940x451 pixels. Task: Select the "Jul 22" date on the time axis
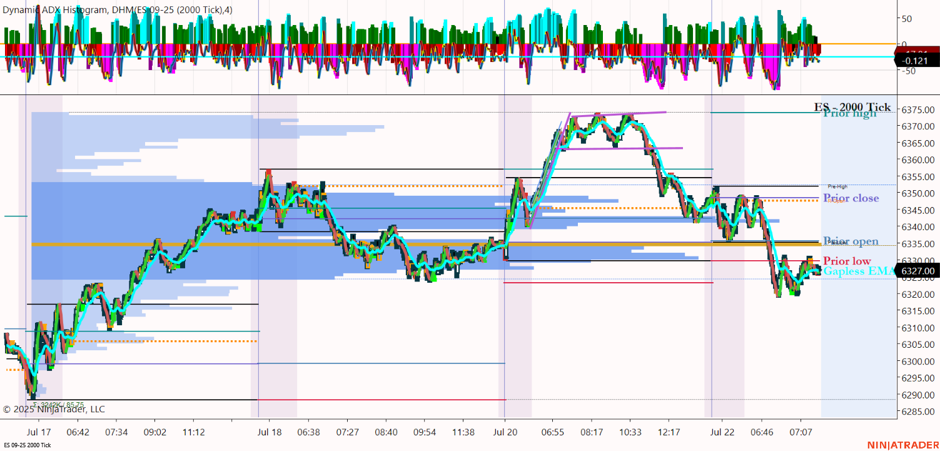point(723,432)
